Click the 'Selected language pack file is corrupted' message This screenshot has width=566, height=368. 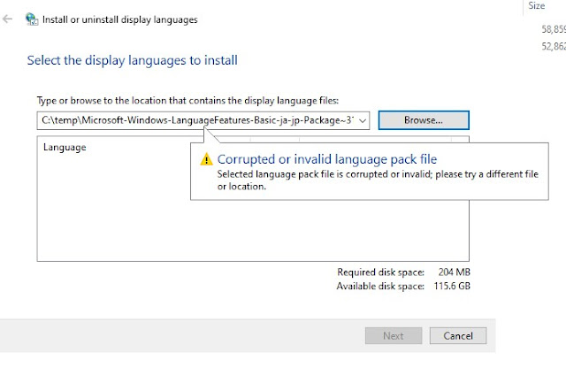click(378, 180)
